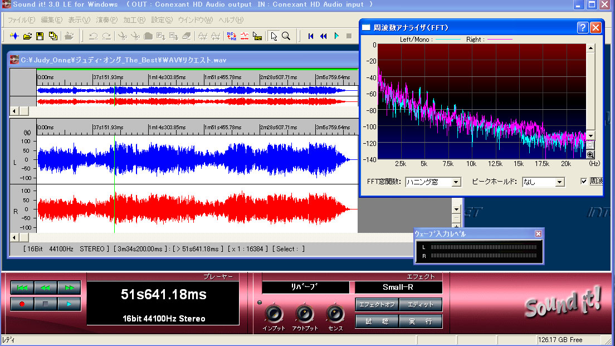Screen dimensions: 615x346
Task: Open FFT analyzer help question mark
Action: [x=583, y=27]
